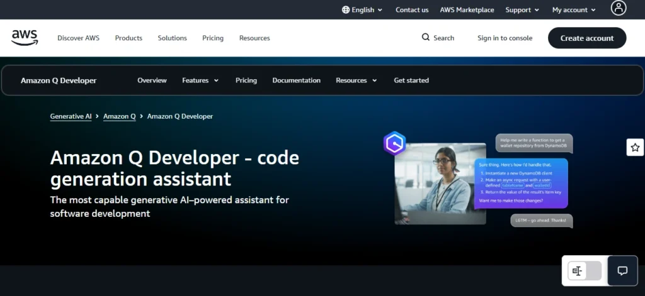The image size is (645, 296).
Task: Open the chat bubble assistant icon
Action: 622,271
